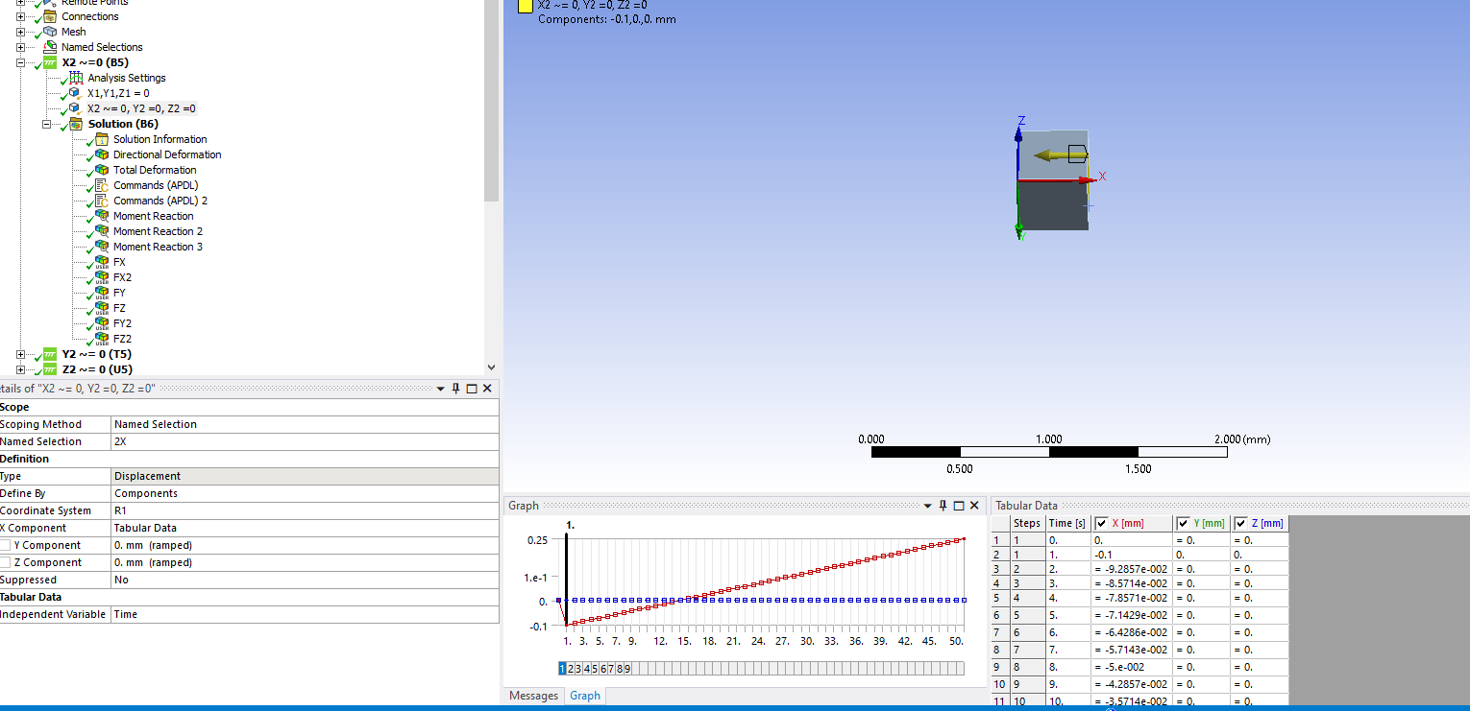
Task: Expand the Y2 ~= 0 (T5) branch
Action: point(20,354)
